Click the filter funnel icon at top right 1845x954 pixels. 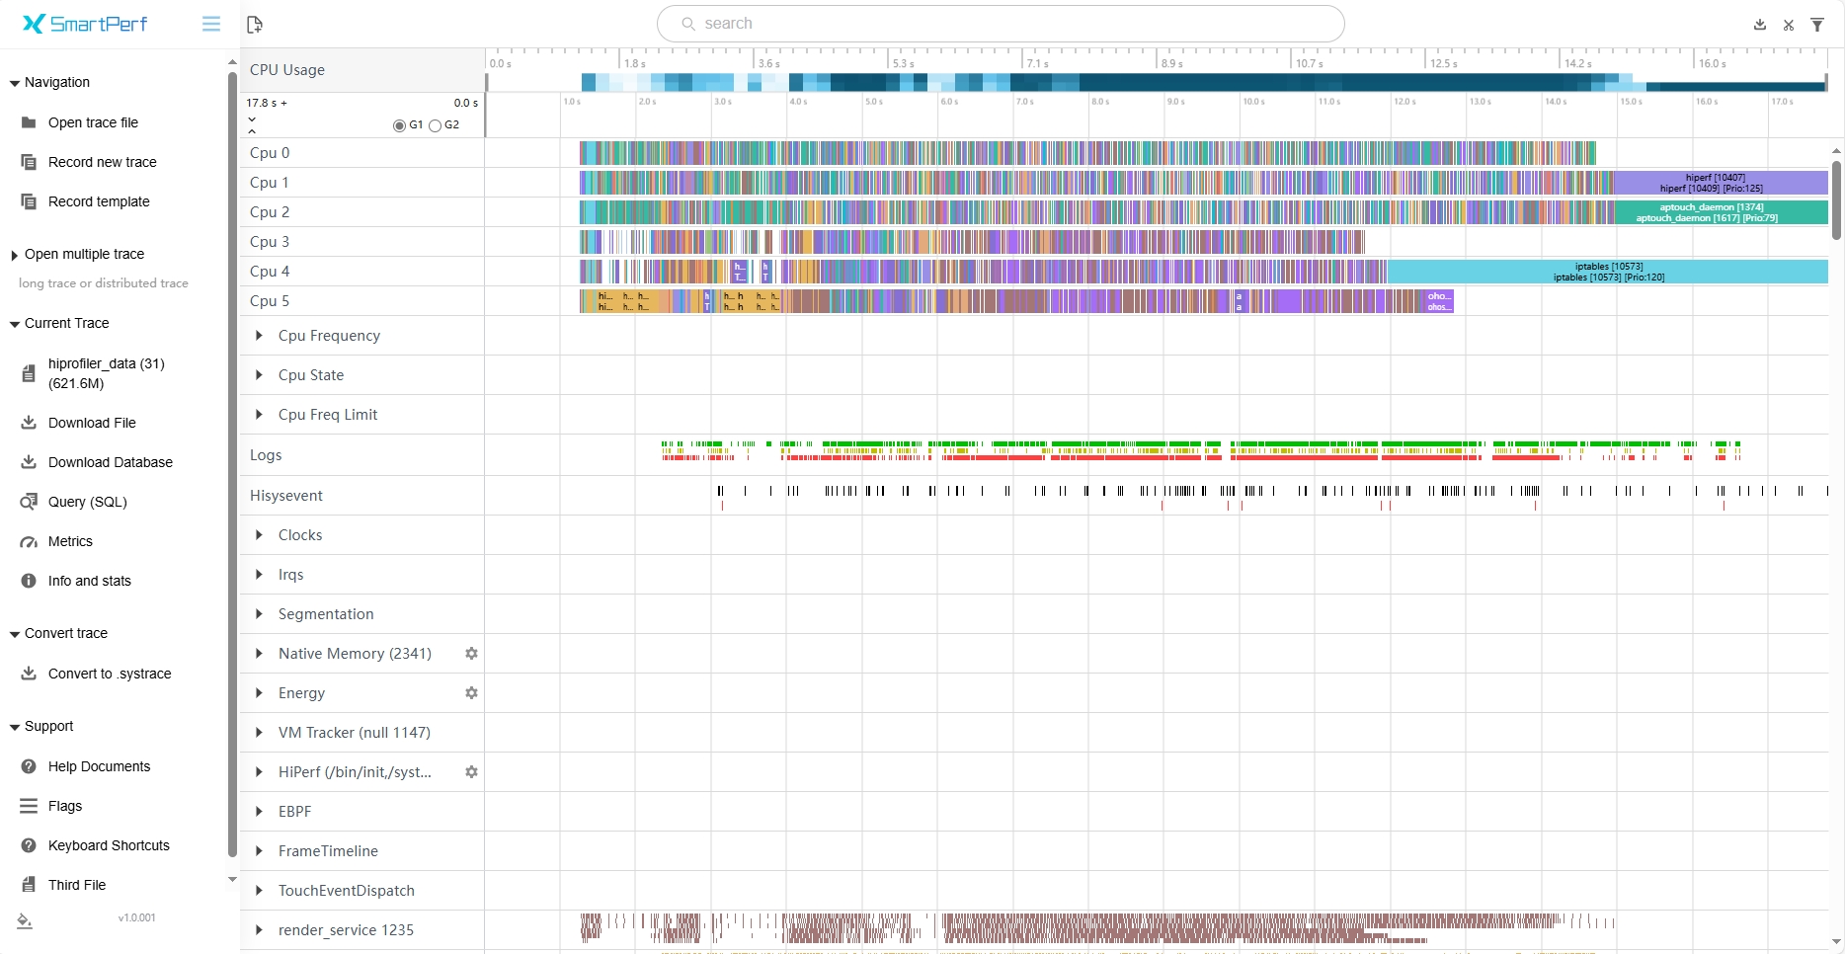coord(1817,25)
